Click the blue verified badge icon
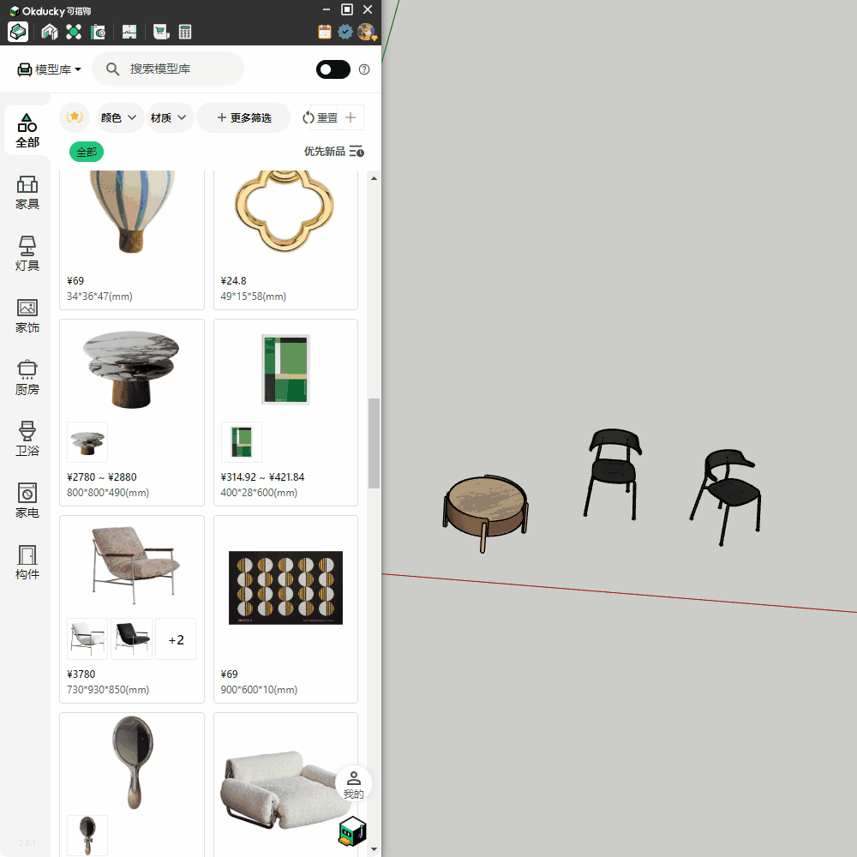This screenshot has width=857, height=857. point(345,32)
